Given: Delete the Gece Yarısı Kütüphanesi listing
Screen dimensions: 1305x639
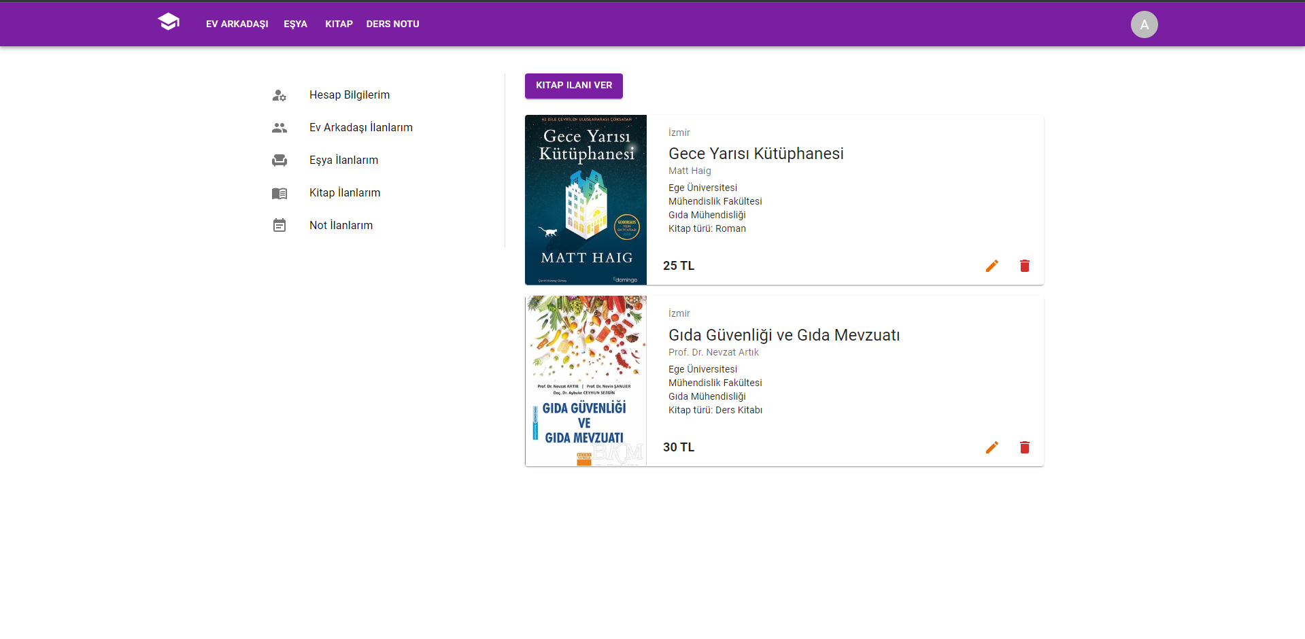Looking at the screenshot, I should point(1025,266).
